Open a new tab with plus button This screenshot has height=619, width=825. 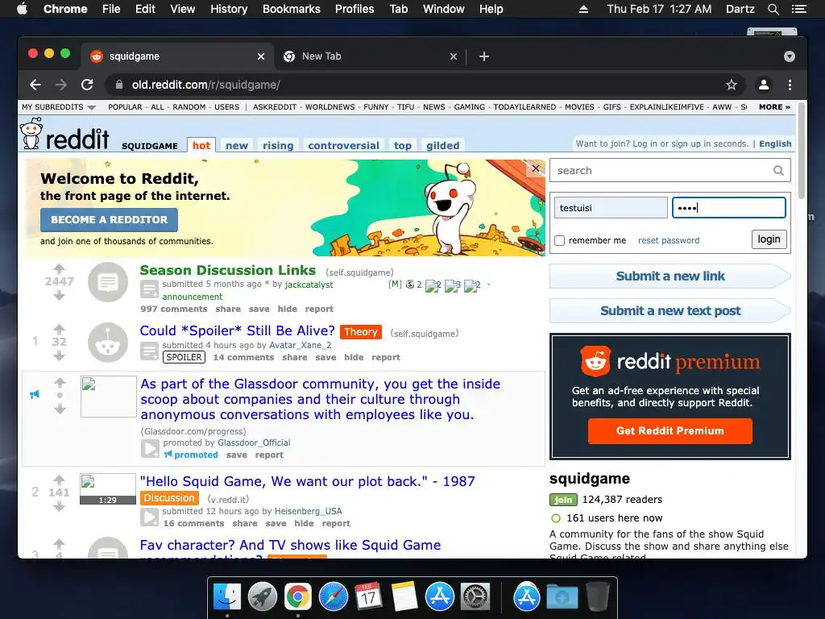point(484,56)
